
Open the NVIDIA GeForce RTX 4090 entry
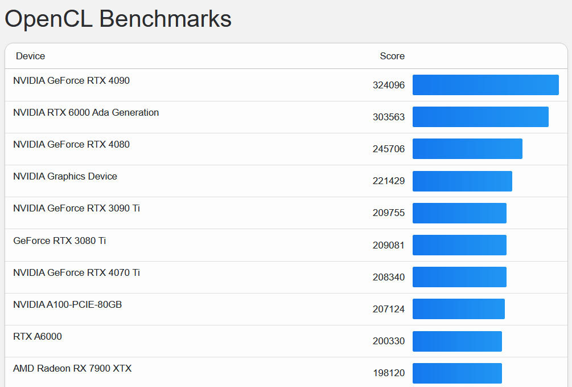click(71, 81)
